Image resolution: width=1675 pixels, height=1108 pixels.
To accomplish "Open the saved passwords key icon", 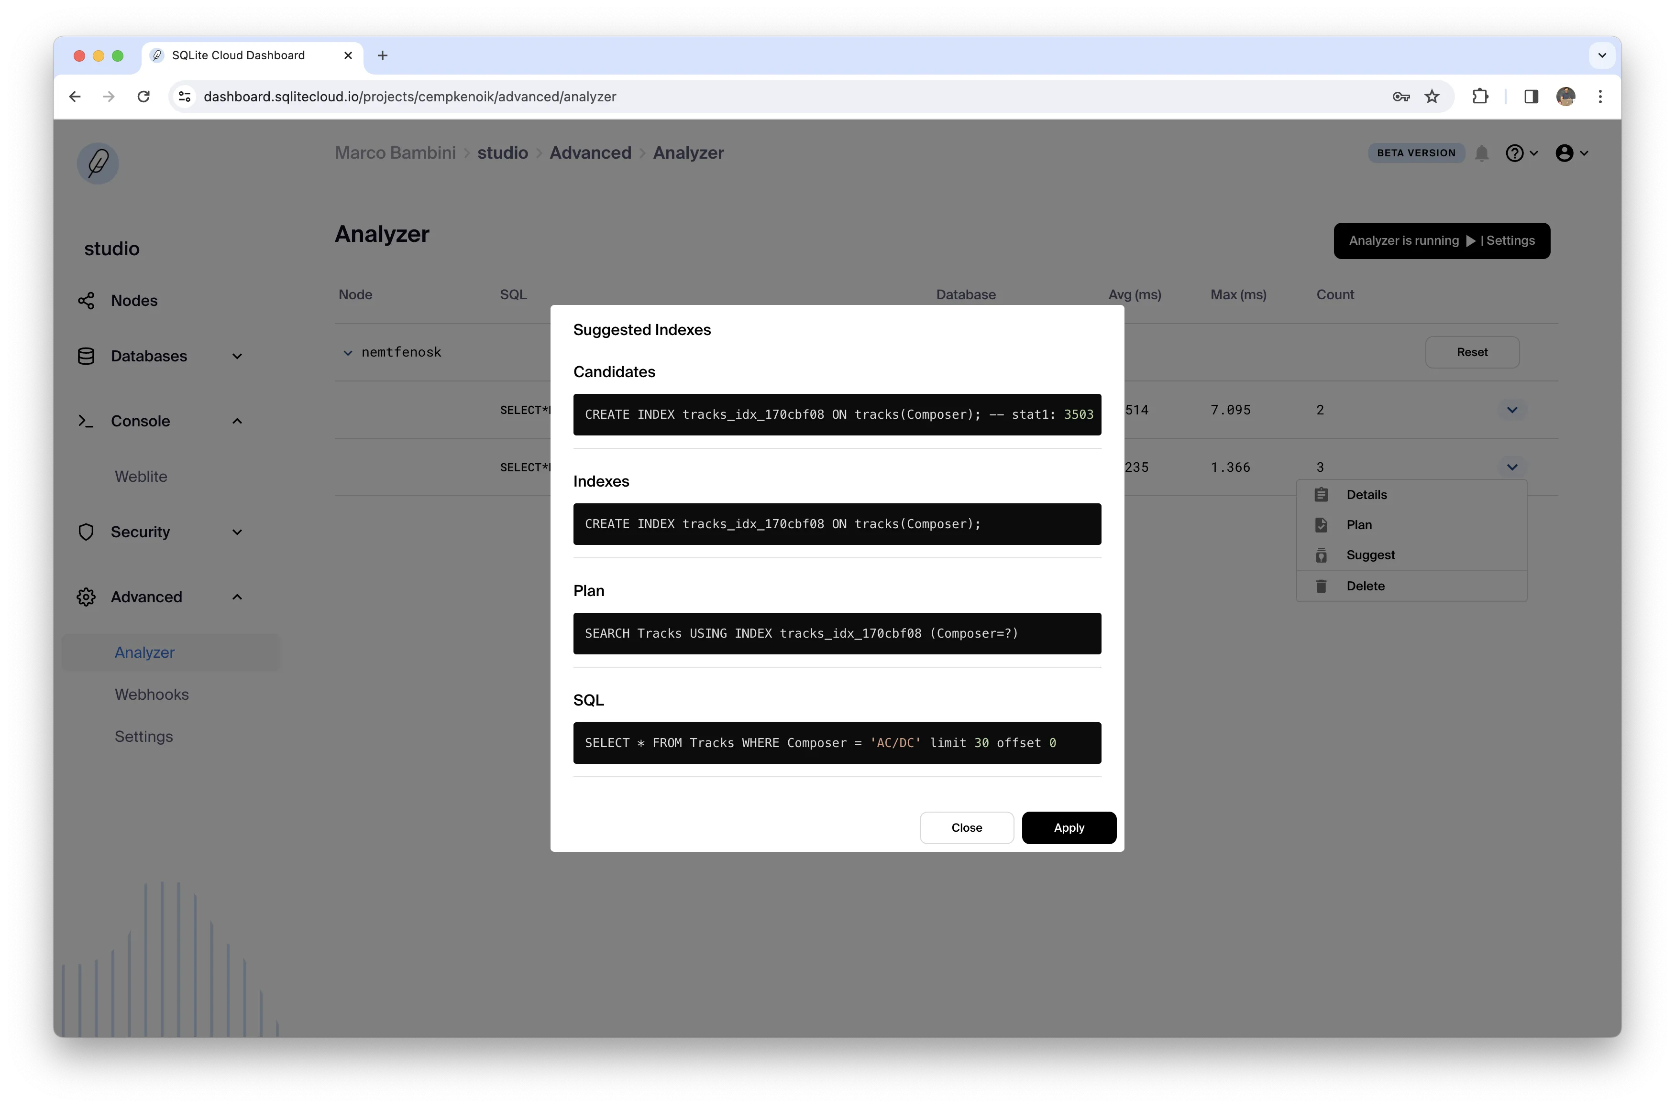I will point(1400,96).
